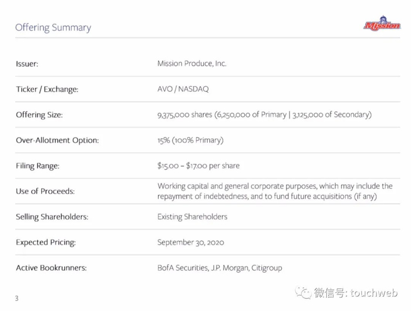The image size is (411, 311).
Task: Click the "Existing Shareholders" value
Action: coord(192,217)
